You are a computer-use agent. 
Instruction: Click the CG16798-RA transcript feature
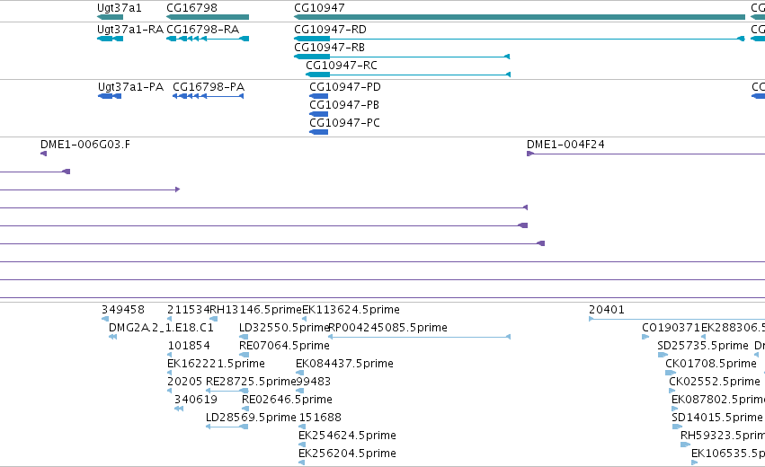(x=208, y=39)
